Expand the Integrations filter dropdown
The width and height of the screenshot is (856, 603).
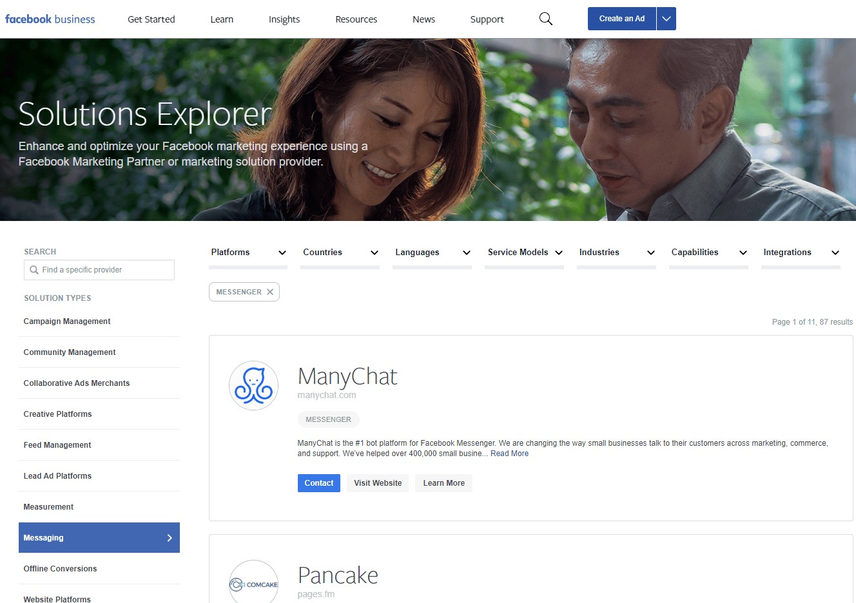coord(801,253)
